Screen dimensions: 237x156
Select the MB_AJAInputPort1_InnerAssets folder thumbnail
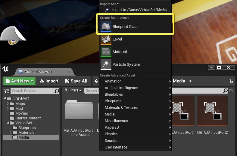pos(79,110)
